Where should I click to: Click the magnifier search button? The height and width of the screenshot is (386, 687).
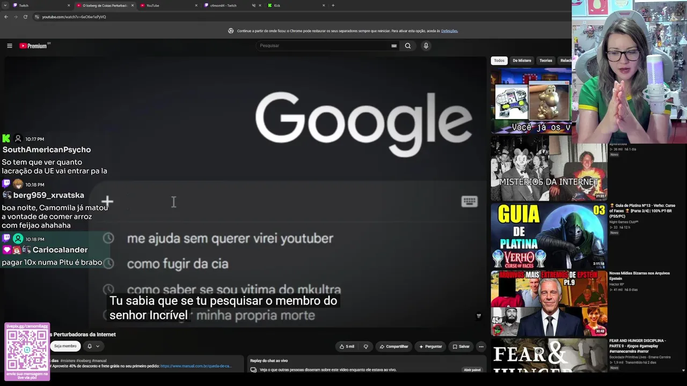click(408, 46)
